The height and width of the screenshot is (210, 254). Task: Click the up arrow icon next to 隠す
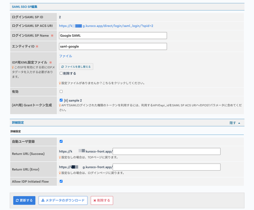[239, 123]
